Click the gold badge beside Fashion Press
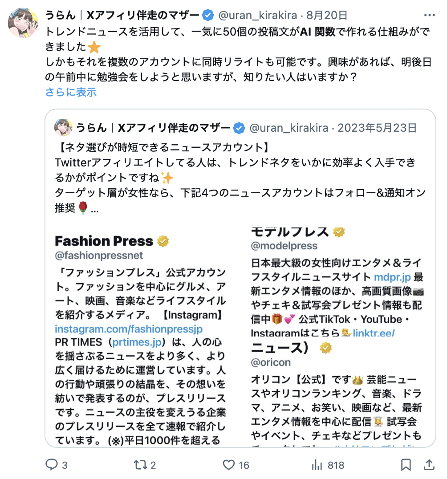 pos(163,241)
